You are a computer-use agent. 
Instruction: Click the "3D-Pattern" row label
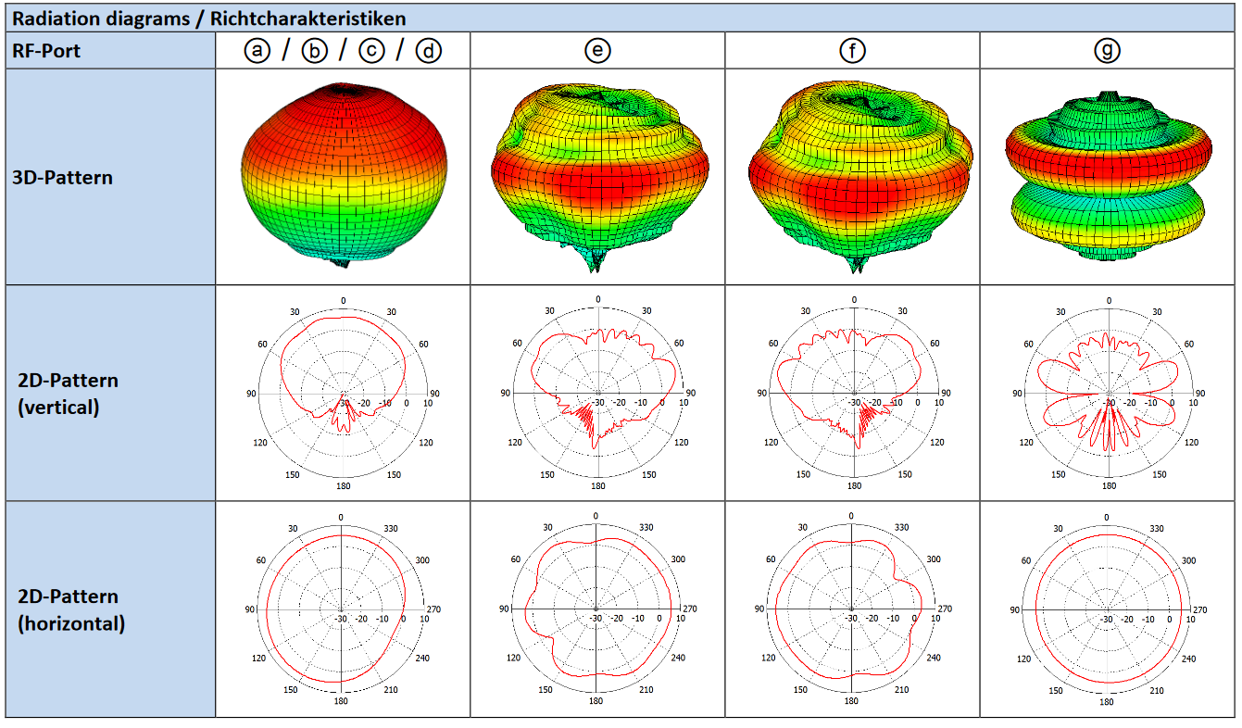(63, 177)
